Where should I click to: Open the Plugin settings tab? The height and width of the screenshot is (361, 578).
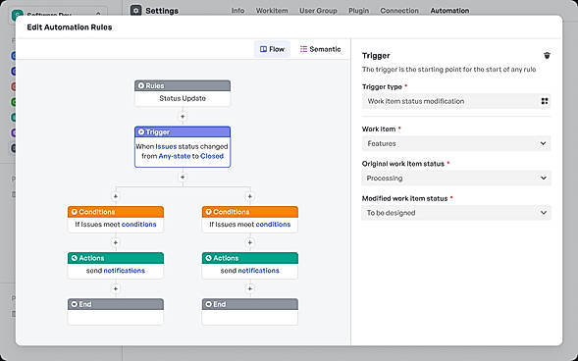tap(358, 11)
